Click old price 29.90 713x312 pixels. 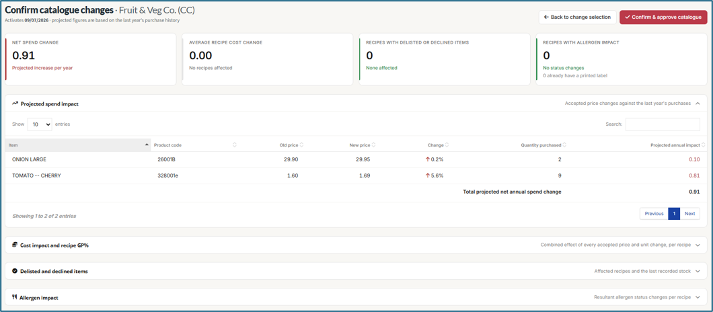pos(291,159)
